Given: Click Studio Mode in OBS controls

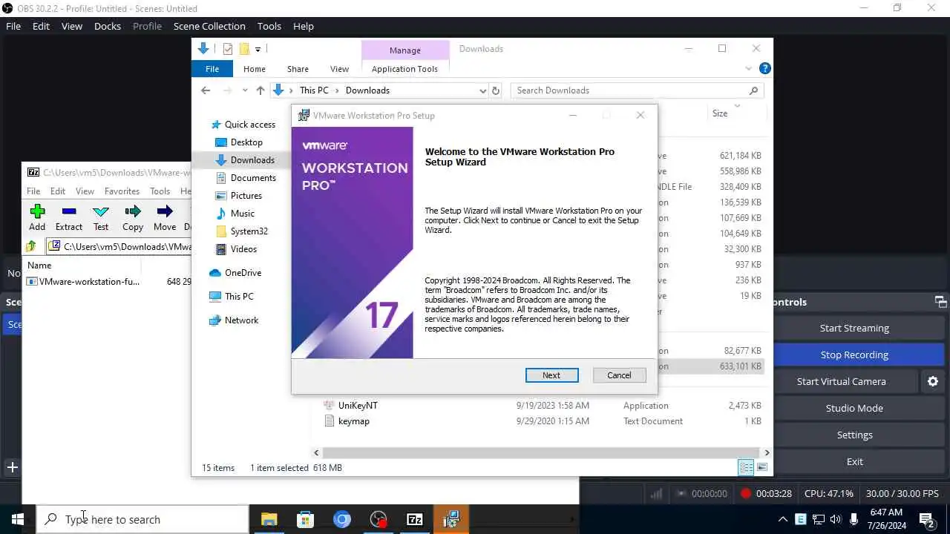Looking at the screenshot, I should (854, 408).
